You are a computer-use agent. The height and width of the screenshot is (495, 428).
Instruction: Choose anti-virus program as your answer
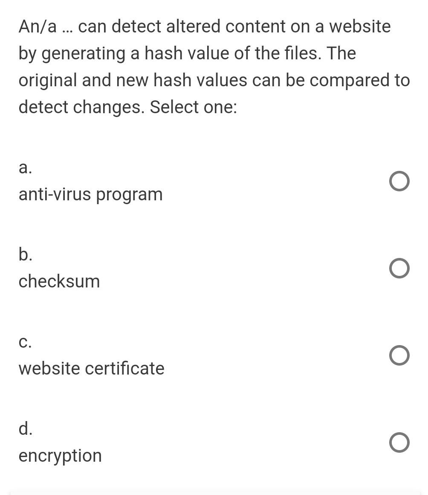[399, 181]
